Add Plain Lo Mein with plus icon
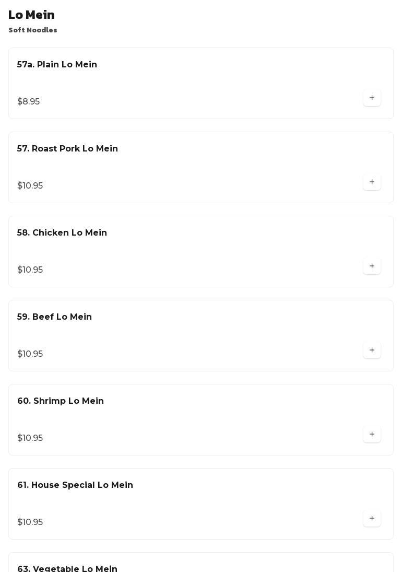402x572 pixels. (372, 98)
